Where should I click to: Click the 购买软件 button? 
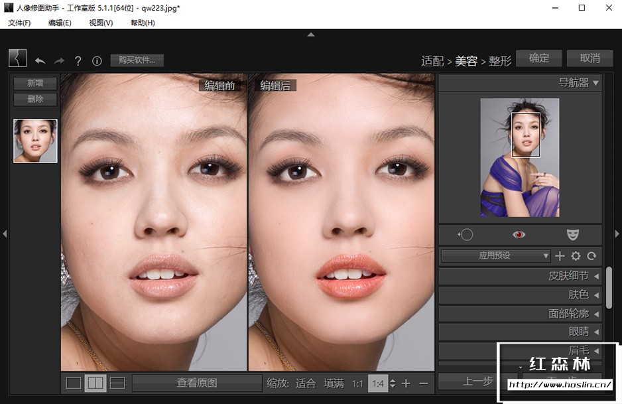pyautogui.click(x=137, y=60)
